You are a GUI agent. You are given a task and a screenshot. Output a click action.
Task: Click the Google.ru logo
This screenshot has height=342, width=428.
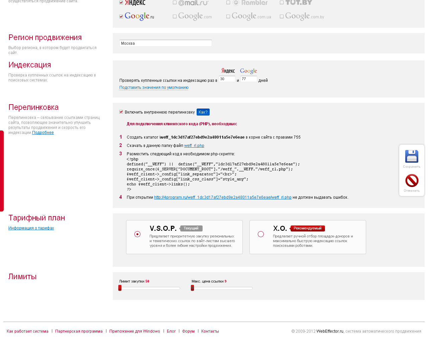tap(139, 16)
